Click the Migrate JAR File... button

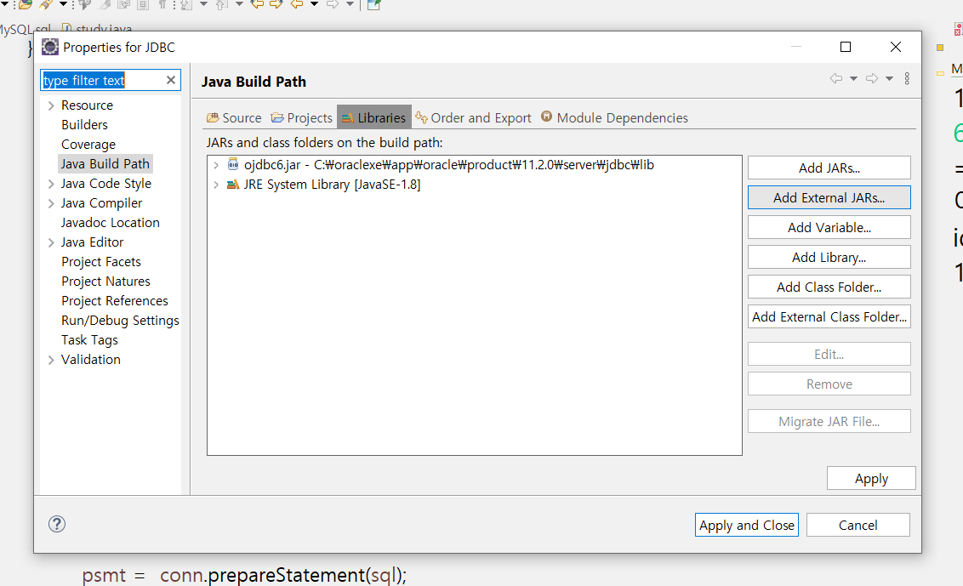[829, 421]
